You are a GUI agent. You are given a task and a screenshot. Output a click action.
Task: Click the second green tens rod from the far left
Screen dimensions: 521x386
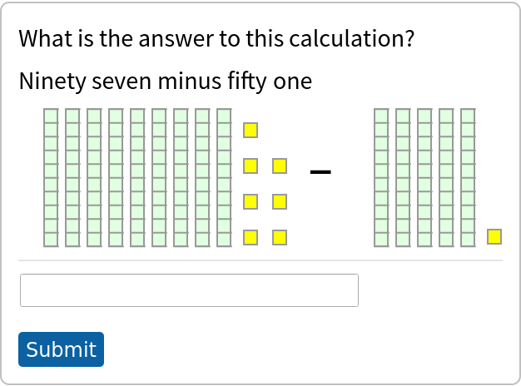click(72, 177)
